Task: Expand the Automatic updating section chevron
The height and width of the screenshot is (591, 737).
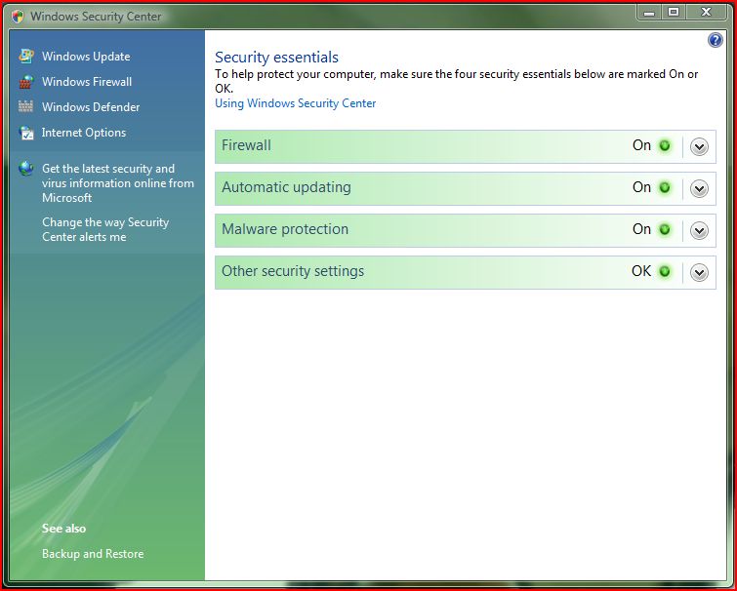Action: (699, 188)
